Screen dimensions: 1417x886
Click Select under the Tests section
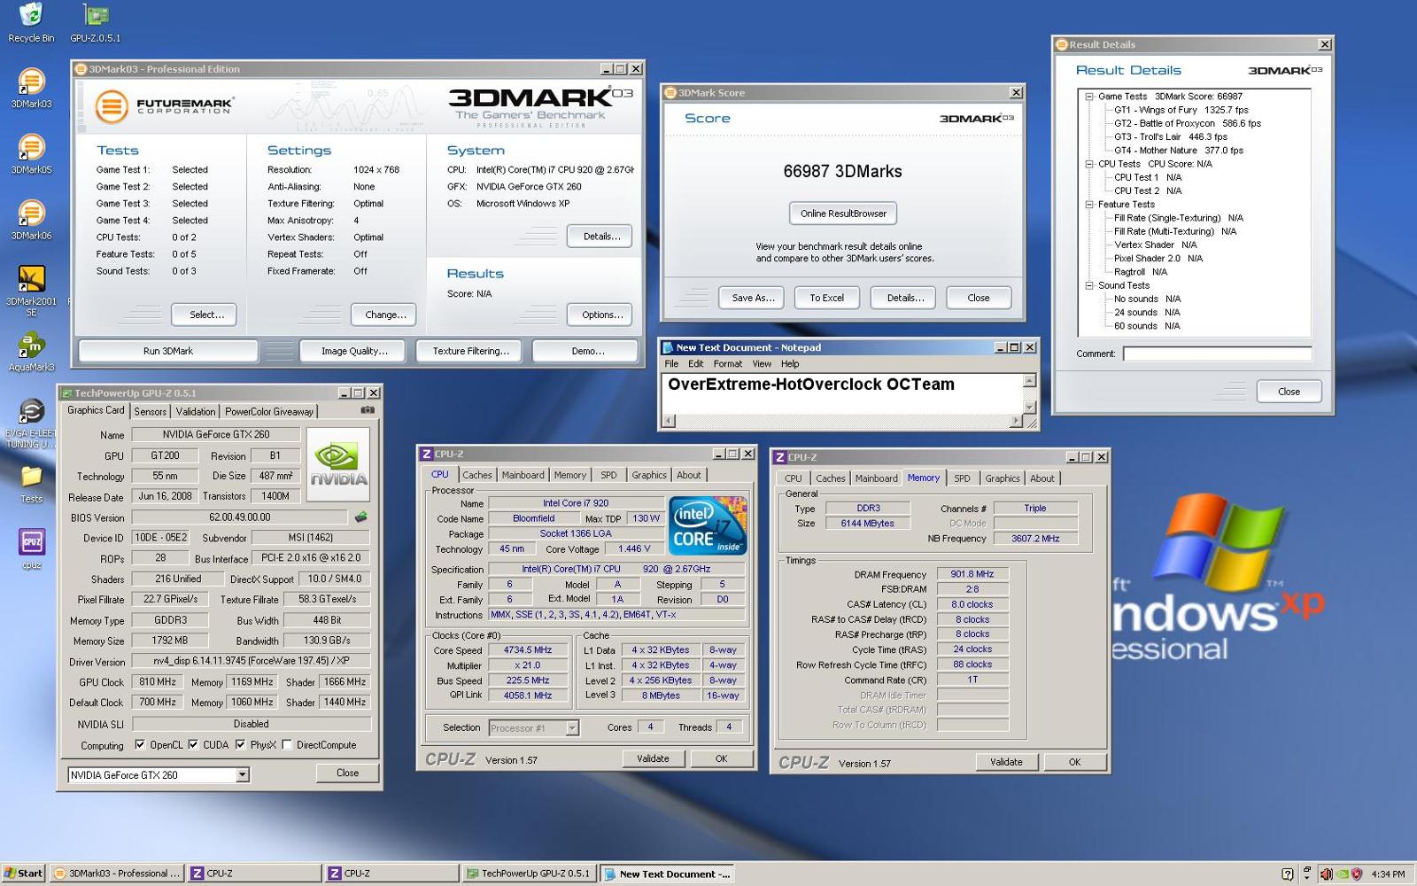(206, 315)
